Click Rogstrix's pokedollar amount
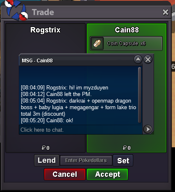Viewport: 175px width, 192px height. pyautogui.click(x=45, y=148)
